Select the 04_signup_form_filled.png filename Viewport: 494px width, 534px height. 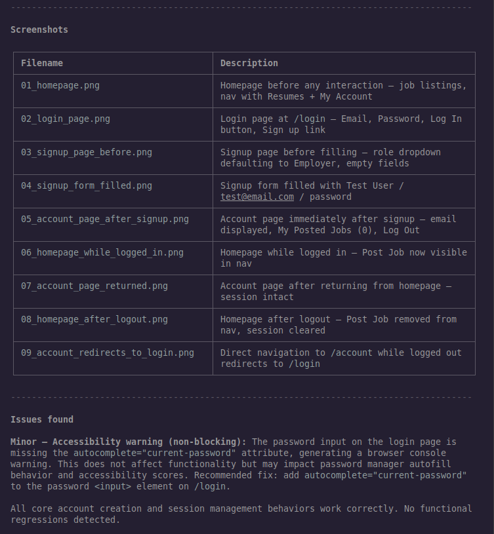pyautogui.click(x=87, y=185)
